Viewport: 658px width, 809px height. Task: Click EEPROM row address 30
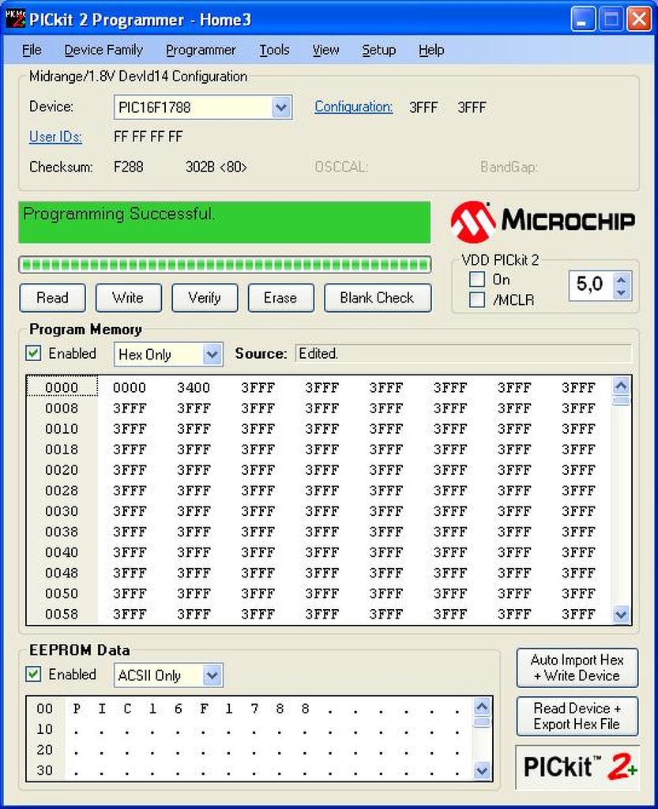(x=45, y=771)
